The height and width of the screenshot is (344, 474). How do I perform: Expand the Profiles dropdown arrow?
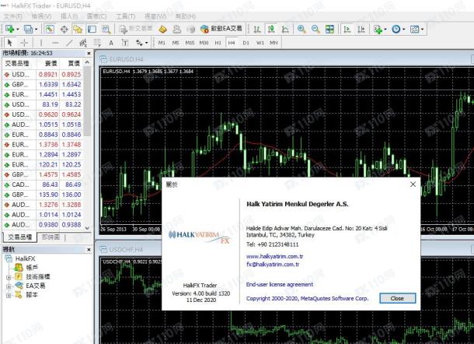[36, 30]
